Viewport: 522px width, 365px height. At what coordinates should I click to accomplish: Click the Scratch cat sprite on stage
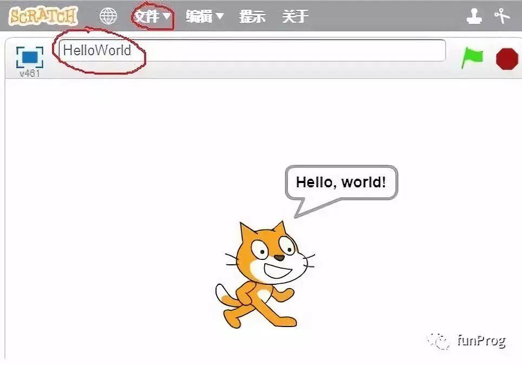(x=265, y=275)
